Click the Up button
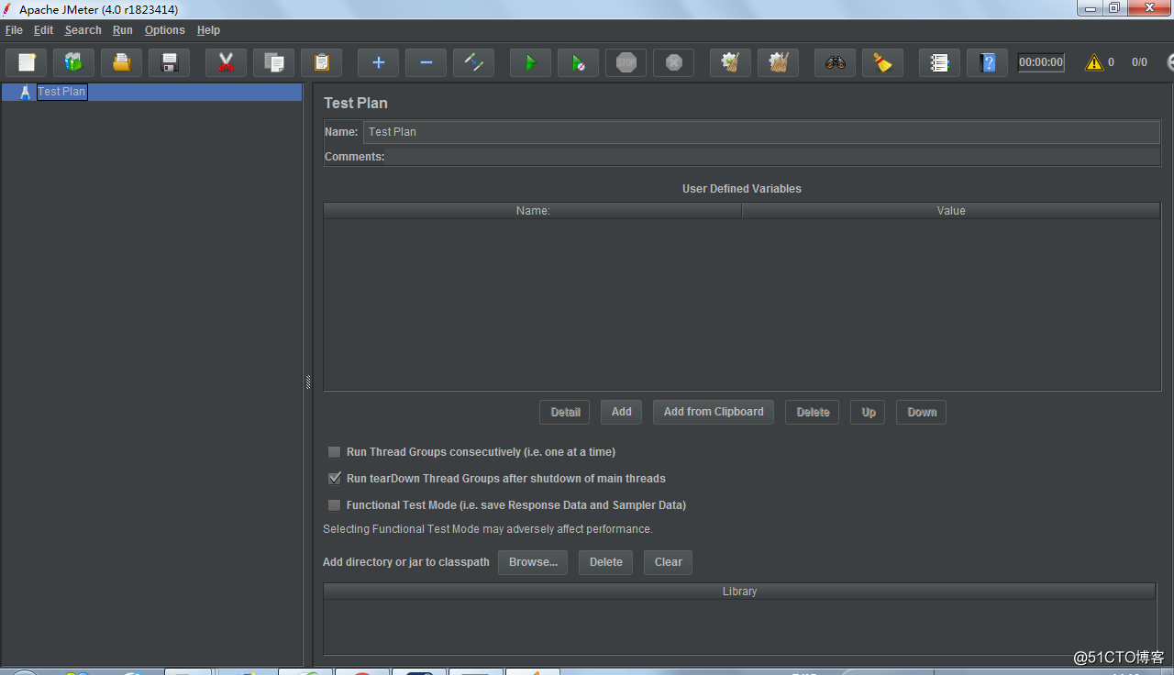The width and height of the screenshot is (1174, 675). (x=869, y=412)
